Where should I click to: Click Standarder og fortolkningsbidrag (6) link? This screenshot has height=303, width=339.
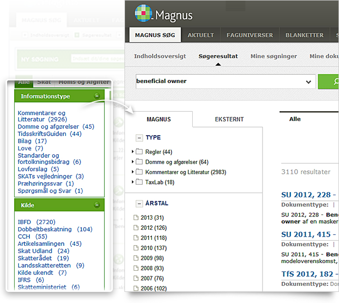49,159
